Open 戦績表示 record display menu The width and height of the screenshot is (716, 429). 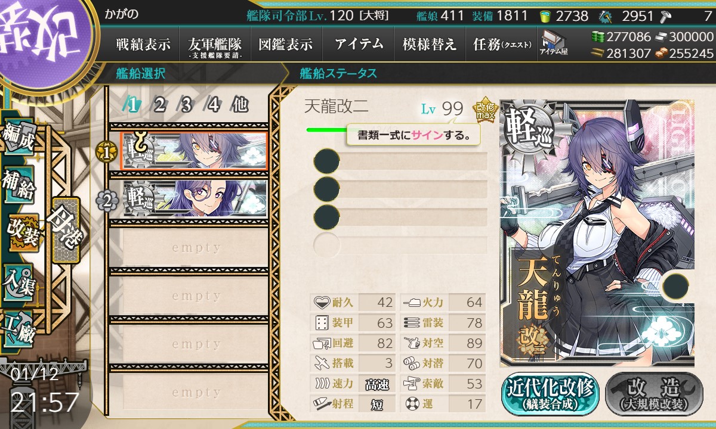point(143,44)
